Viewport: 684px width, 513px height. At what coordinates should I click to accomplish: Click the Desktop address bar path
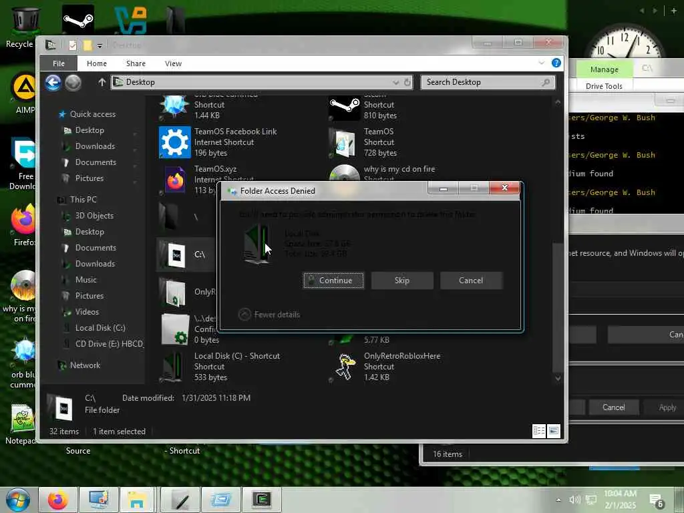[x=140, y=82]
